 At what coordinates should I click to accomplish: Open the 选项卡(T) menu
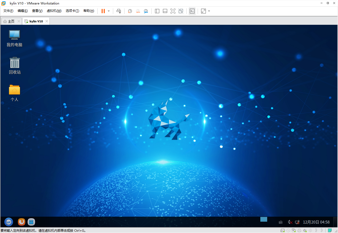[x=72, y=11]
